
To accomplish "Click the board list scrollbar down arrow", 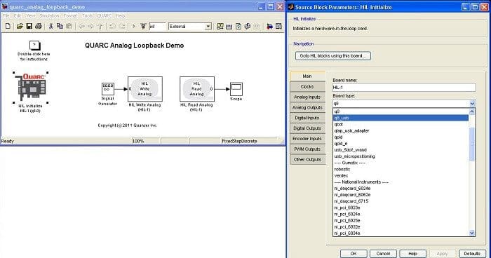I will tap(472, 233).
